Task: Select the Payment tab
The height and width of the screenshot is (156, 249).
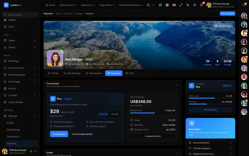Action: coord(114,73)
